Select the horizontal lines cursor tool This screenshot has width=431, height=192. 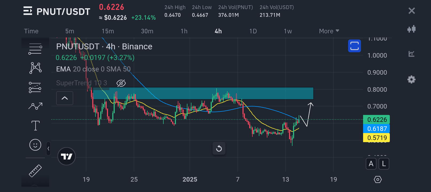click(35, 49)
